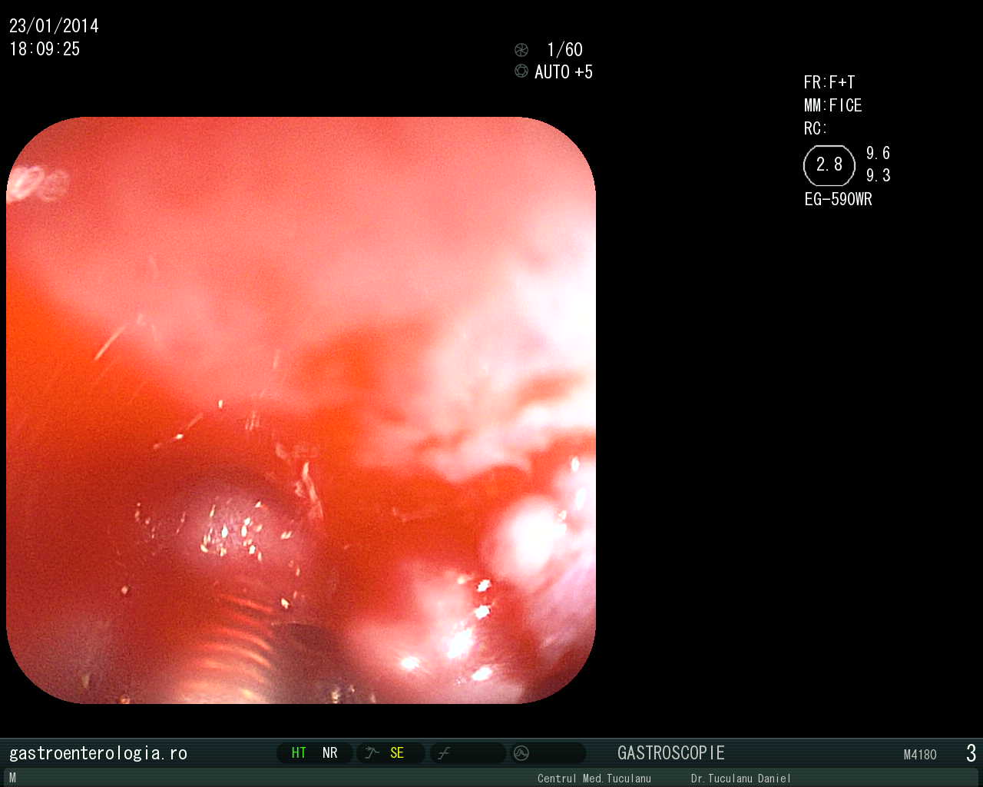The width and height of the screenshot is (983, 787).
Task: Click the M label in bottom bar
Action: pos(12,778)
